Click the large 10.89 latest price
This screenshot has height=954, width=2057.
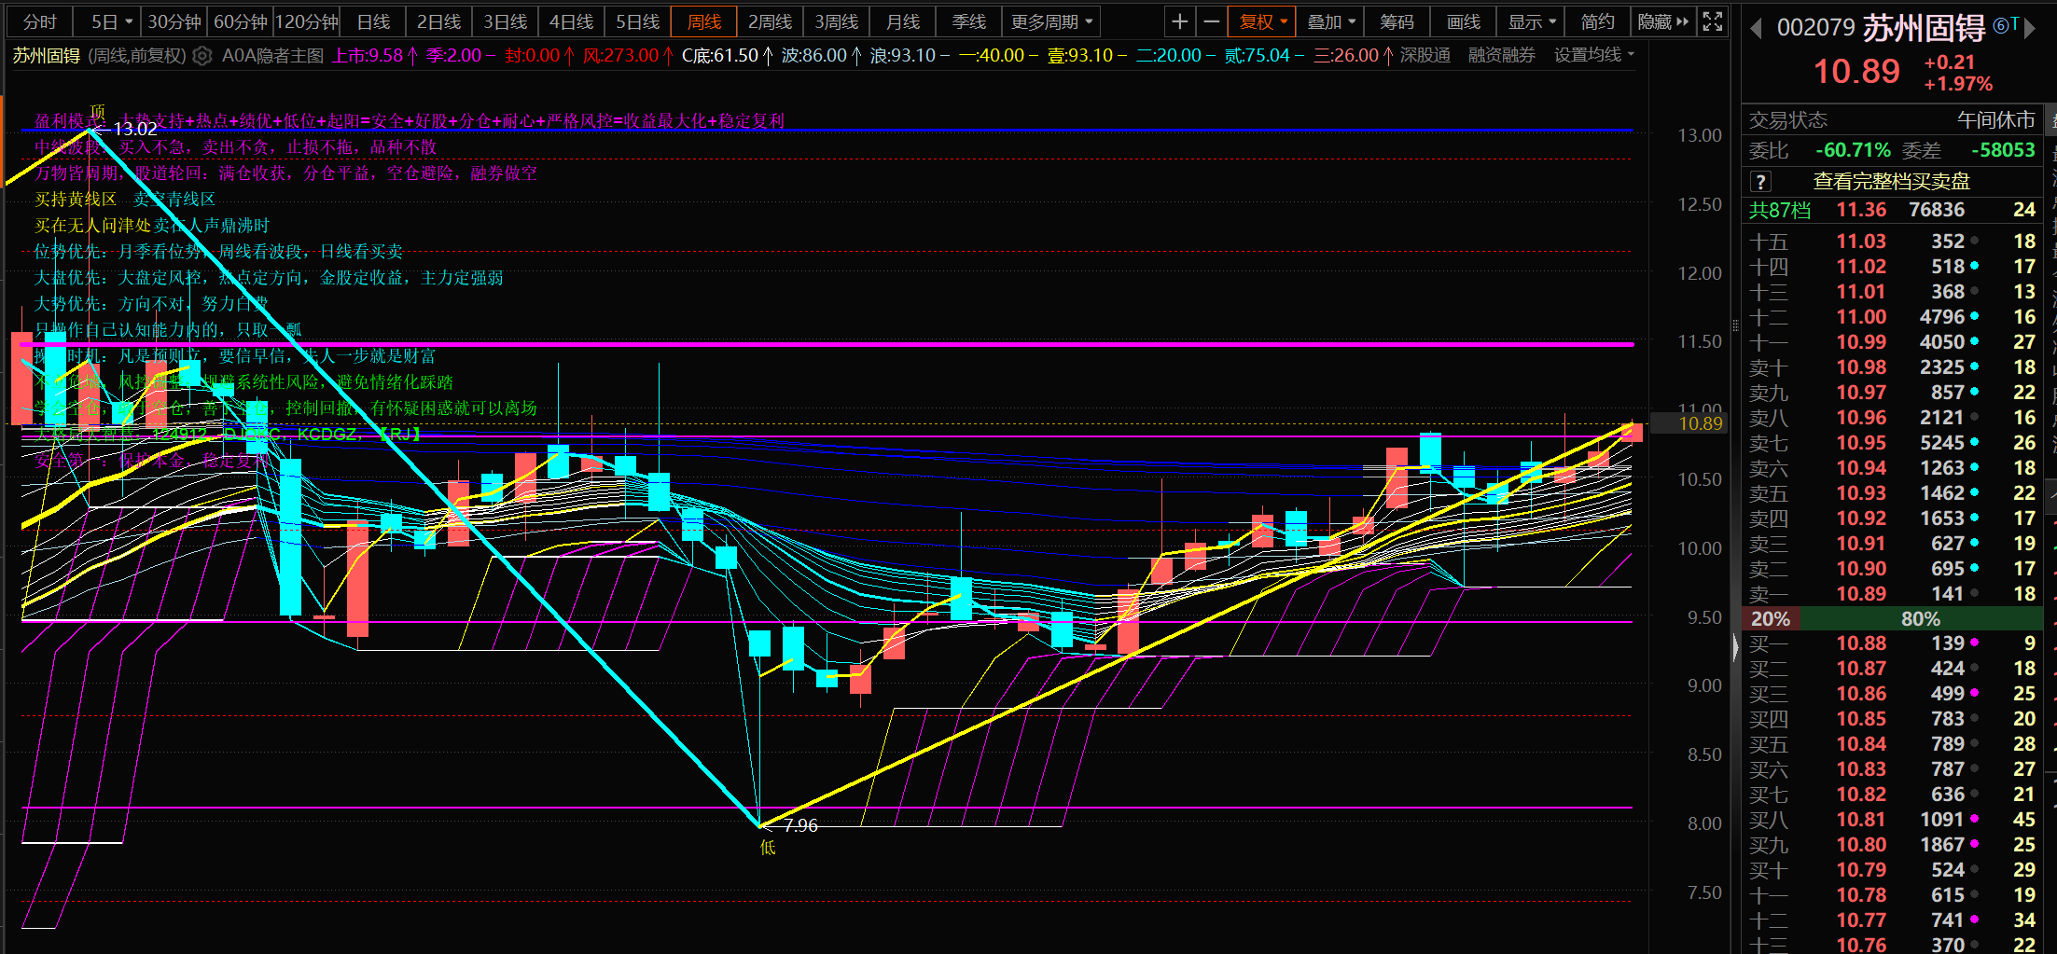(1856, 72)
